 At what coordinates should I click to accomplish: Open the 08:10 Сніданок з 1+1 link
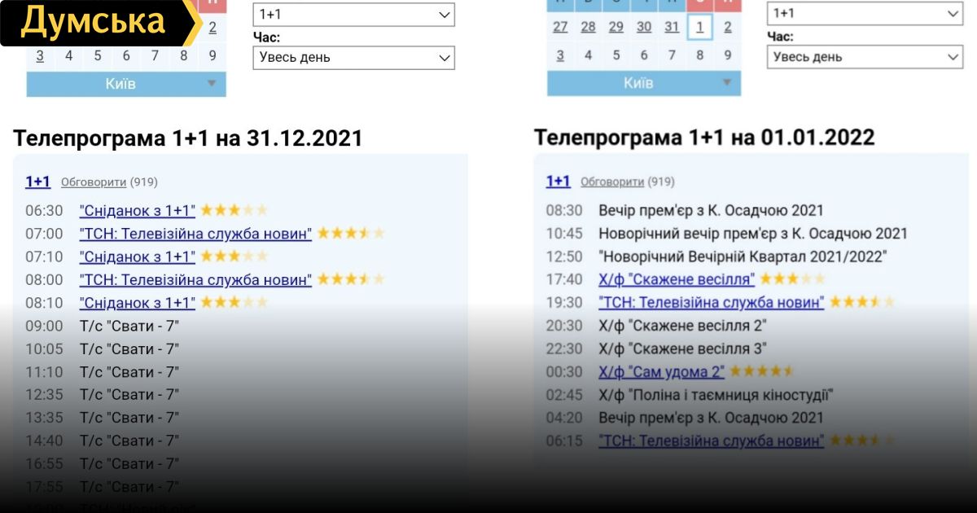[138, 303]
